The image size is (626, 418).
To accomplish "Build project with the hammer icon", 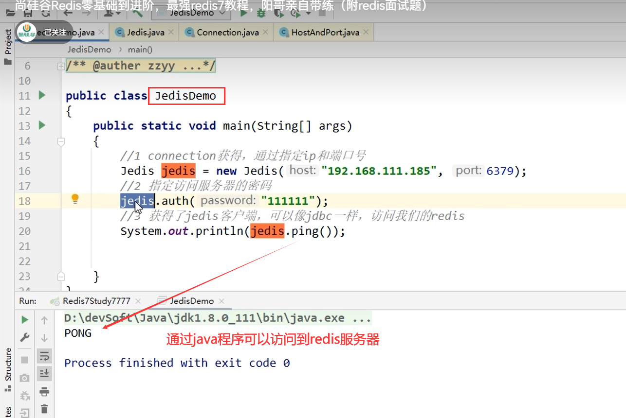I will [137, 14].
